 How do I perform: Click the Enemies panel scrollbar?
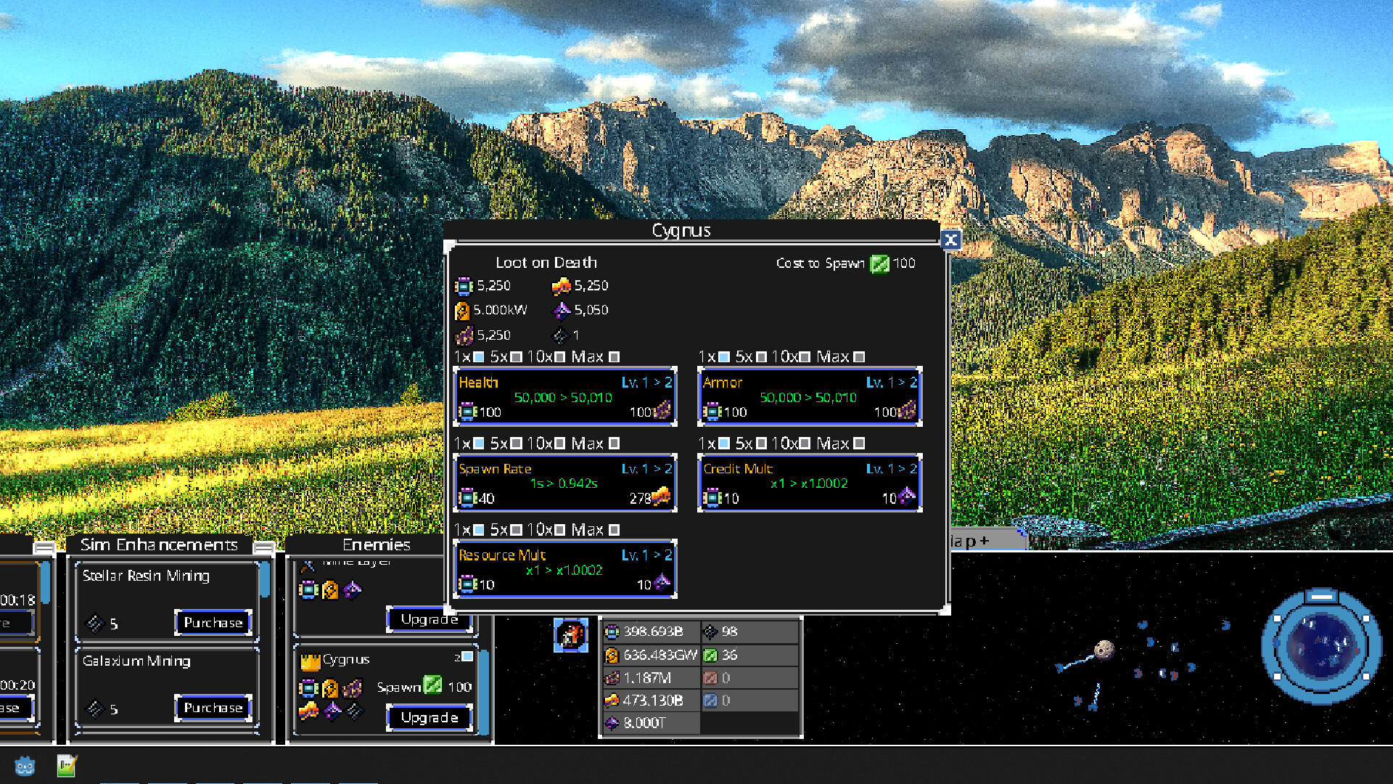click(x=484, y=693)
